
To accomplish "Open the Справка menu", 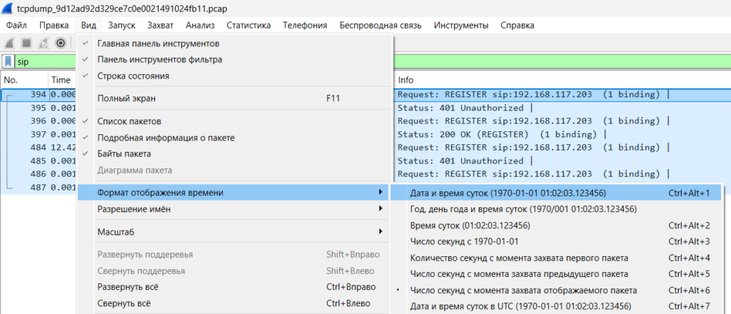I will click(518, 26).
